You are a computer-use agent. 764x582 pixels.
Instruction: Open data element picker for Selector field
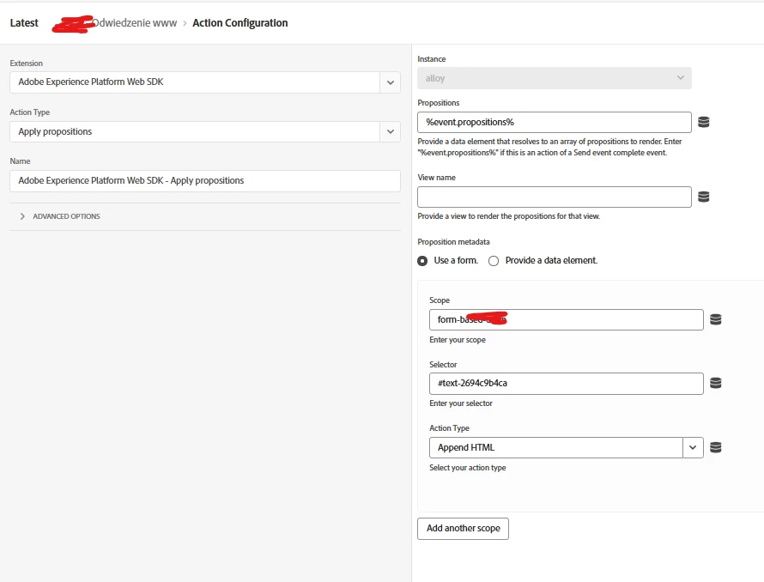715,383
